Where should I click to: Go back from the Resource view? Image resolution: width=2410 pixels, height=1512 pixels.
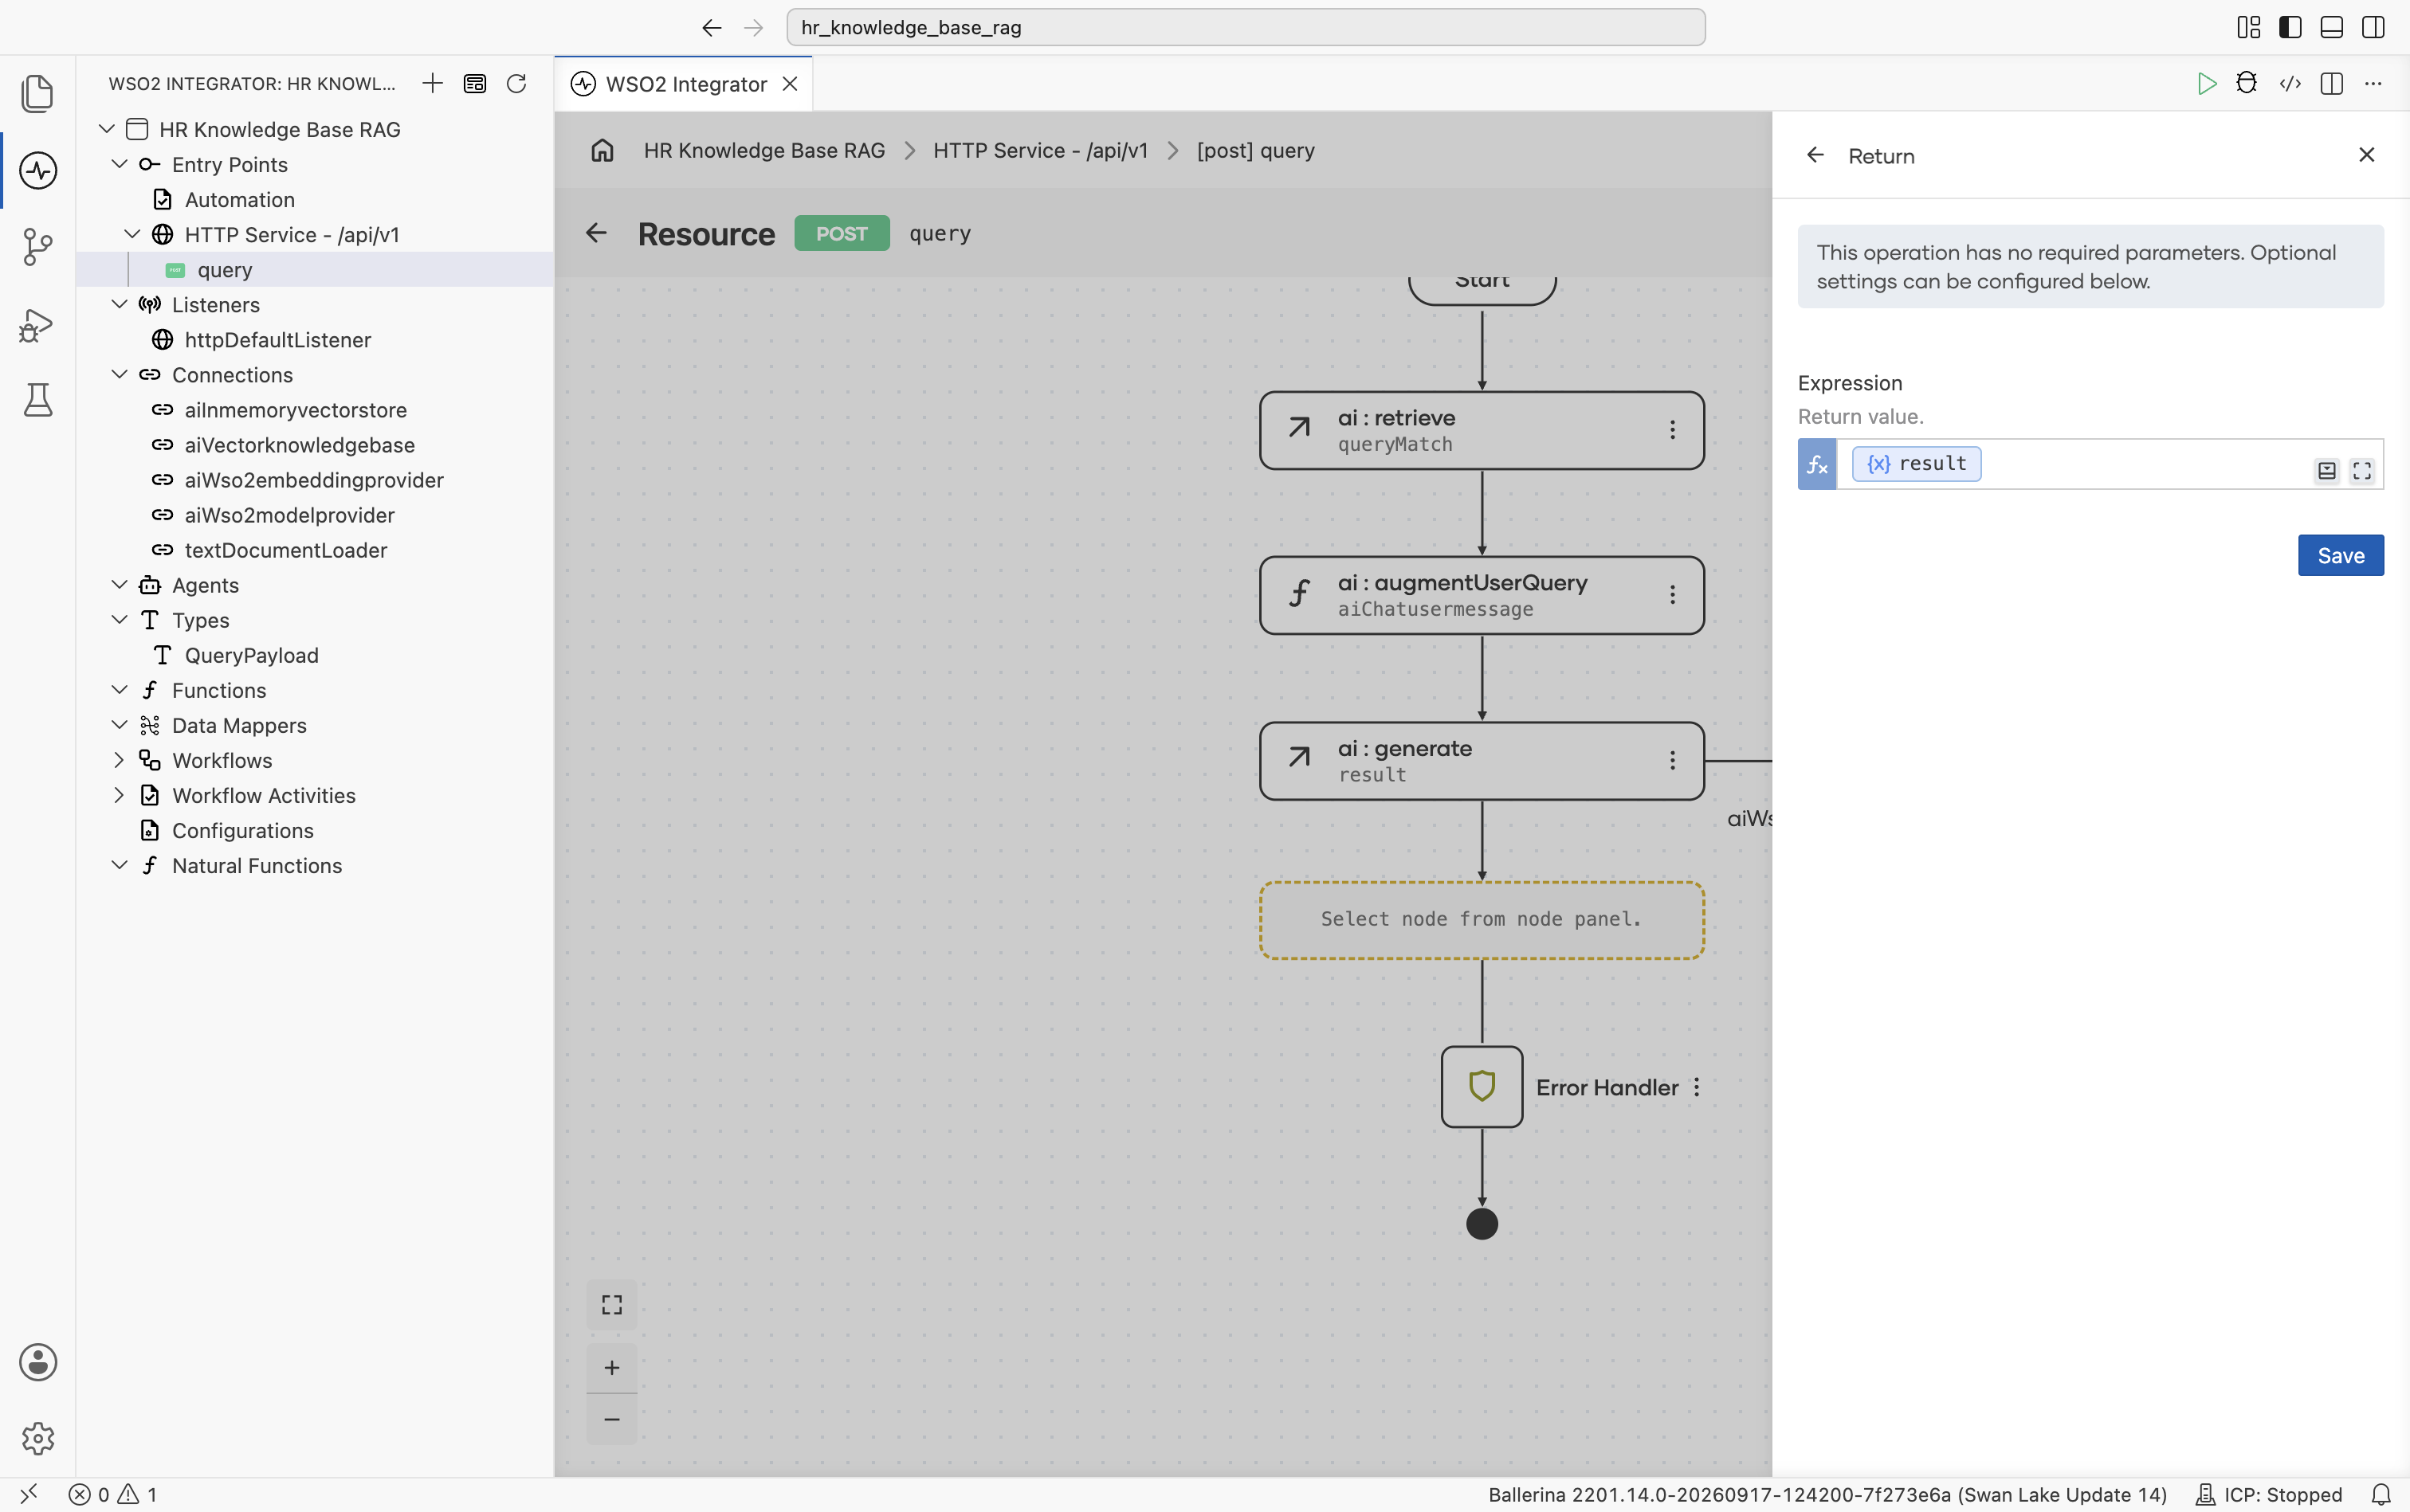point(596,233)
